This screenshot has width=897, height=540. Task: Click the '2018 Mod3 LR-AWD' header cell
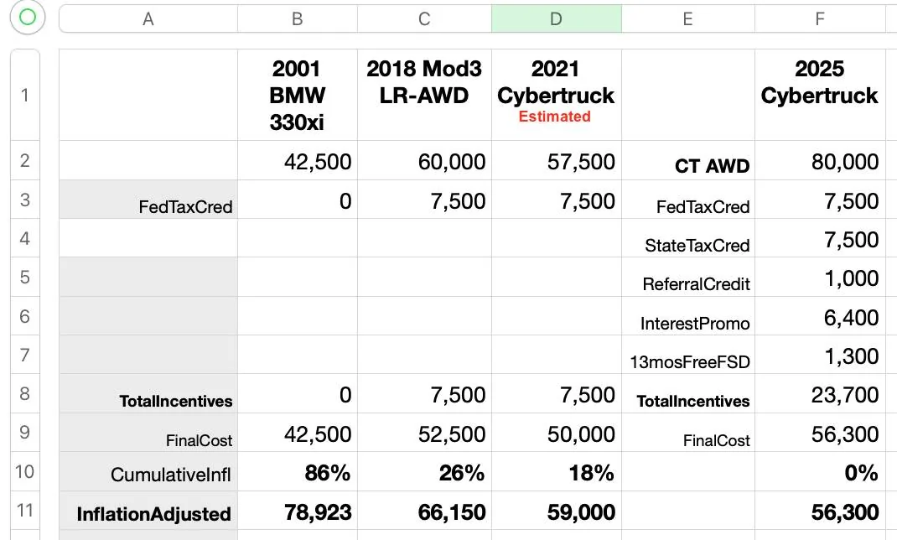tap(424, 95)
